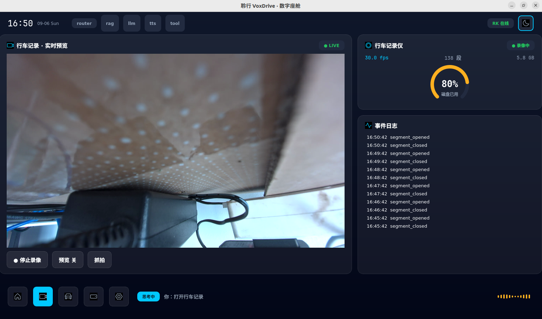Click the pulse icon beside 事件日志
This screenshot has height=319, width=542.
pyautogui.click(x=368, y=125)
